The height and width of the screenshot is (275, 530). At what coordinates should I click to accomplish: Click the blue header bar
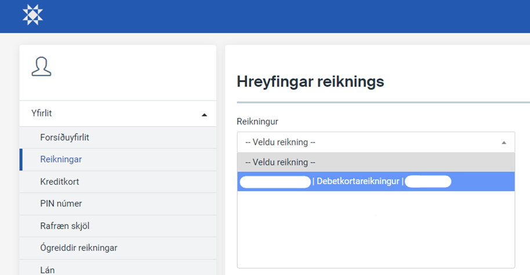290,16
